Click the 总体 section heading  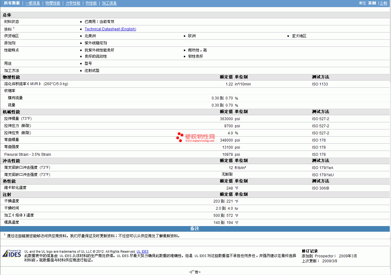point(7,15)
